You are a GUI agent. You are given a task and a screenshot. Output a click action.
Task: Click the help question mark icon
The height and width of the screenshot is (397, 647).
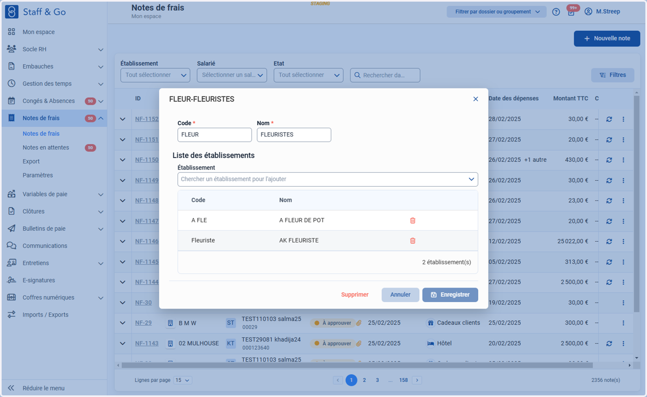[556, 12]
